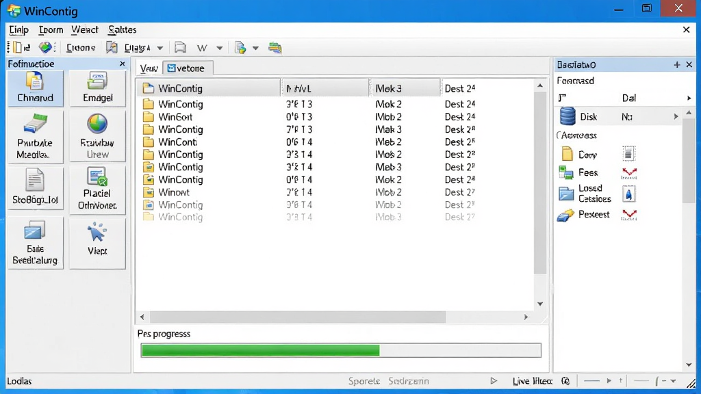Open the Placiel Othwoner tool
Viewport: 701px width, 394px height.
click(97, 189)
